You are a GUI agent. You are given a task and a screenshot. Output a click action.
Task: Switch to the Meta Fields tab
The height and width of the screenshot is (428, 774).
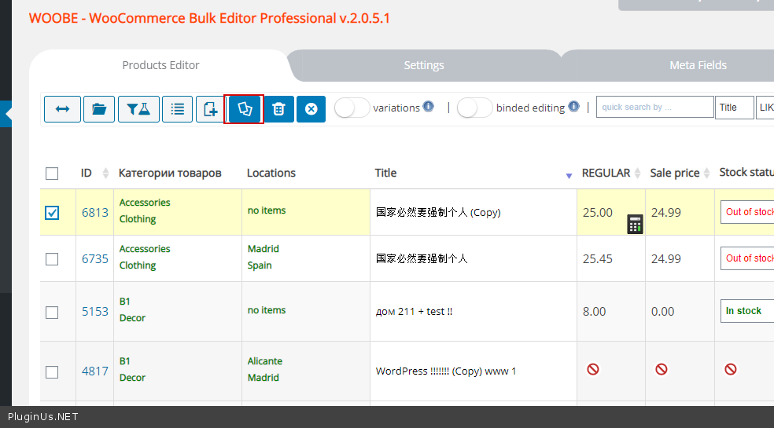[x=698, y=65]
